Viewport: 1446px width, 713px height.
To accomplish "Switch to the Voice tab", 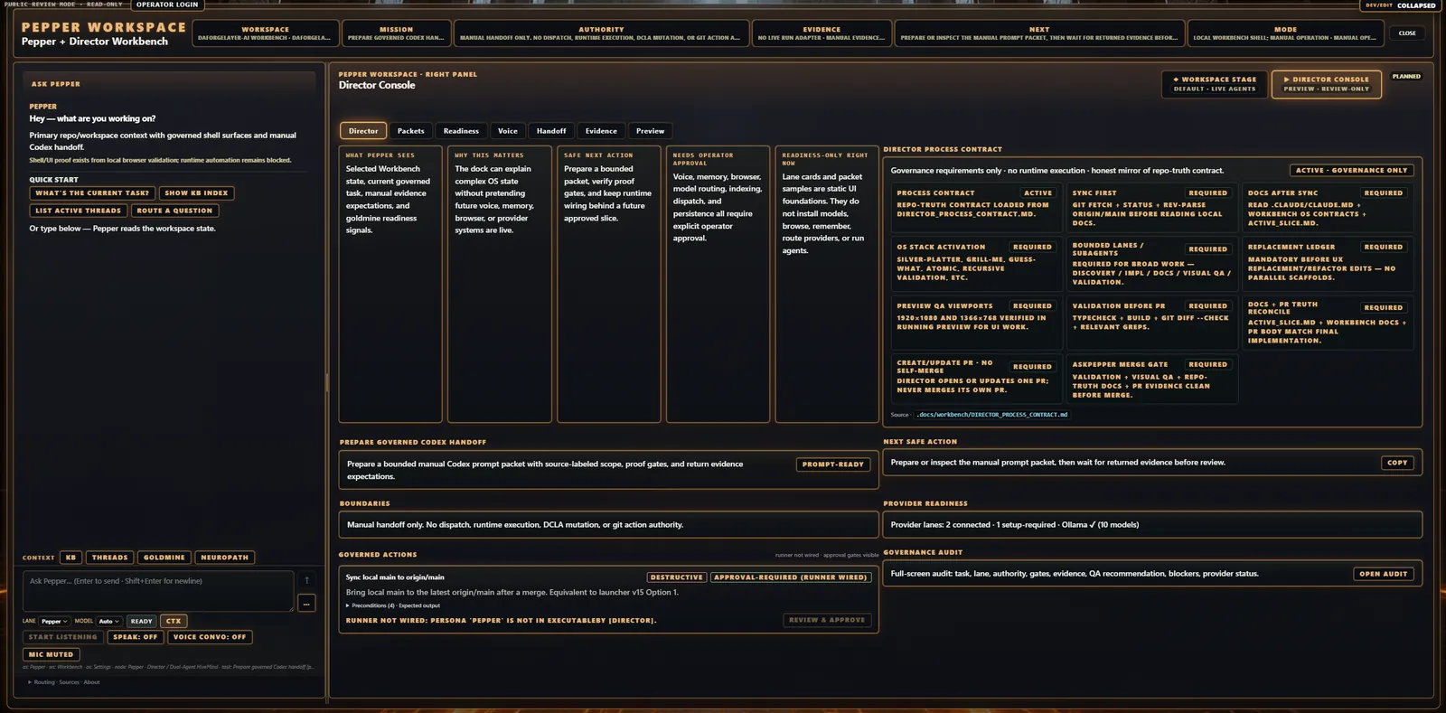I will pyautogui.click(x=508, y=131).
